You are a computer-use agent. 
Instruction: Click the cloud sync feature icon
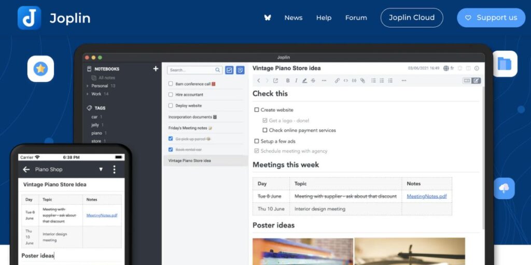pos(504,188)
